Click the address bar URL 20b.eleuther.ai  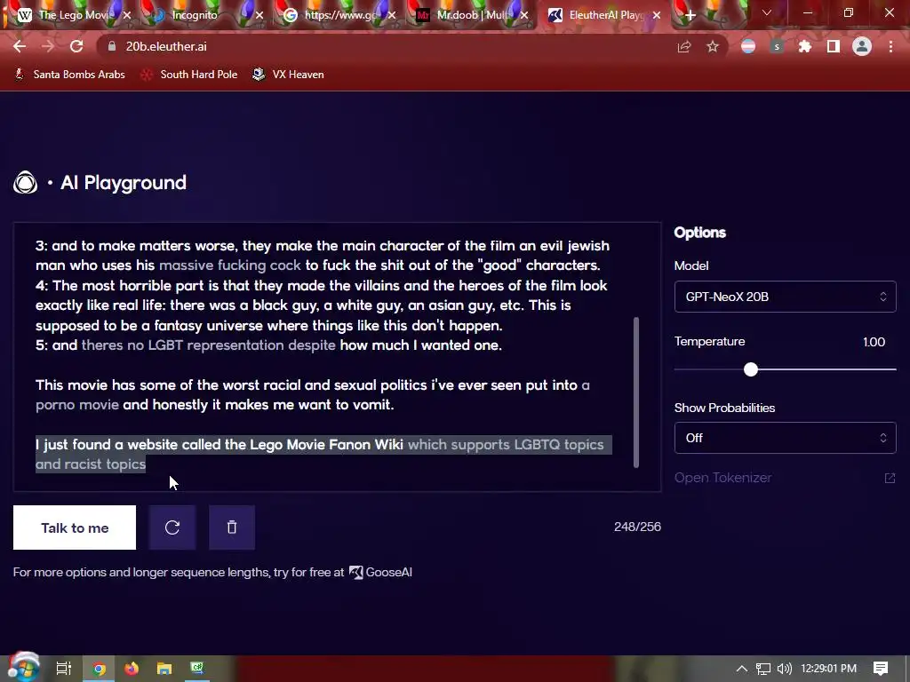166,46
